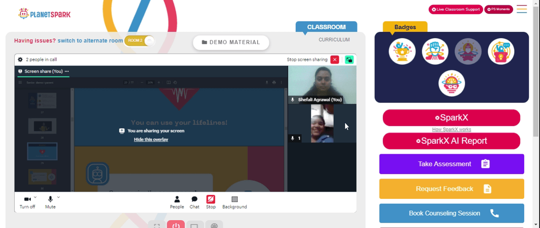The image size is (540, 228).
Task: Open Screen share tab three-dots menu
Action: click(67, 71)
